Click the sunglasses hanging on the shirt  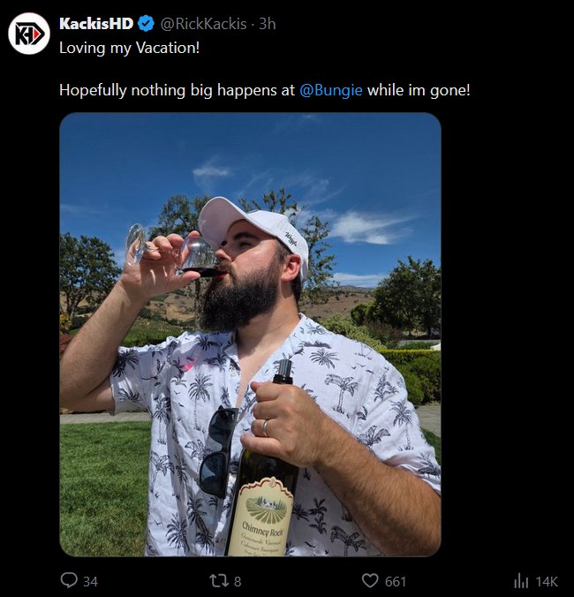pyautogui.click(x=216, y=450)
